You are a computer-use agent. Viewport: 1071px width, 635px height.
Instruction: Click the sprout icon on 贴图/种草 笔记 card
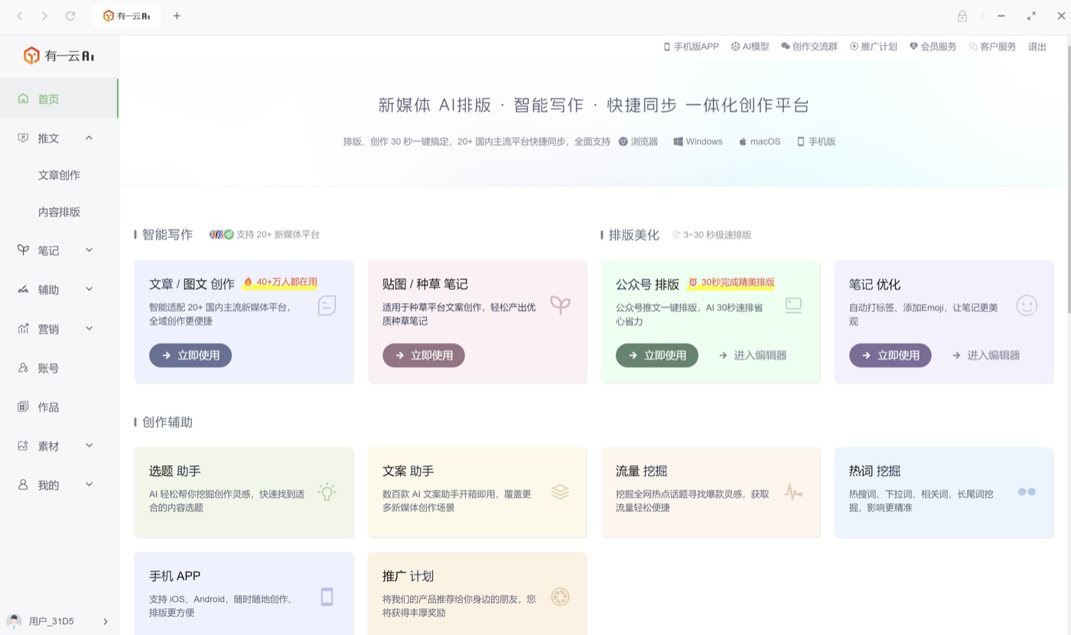[x=560, y=306]
